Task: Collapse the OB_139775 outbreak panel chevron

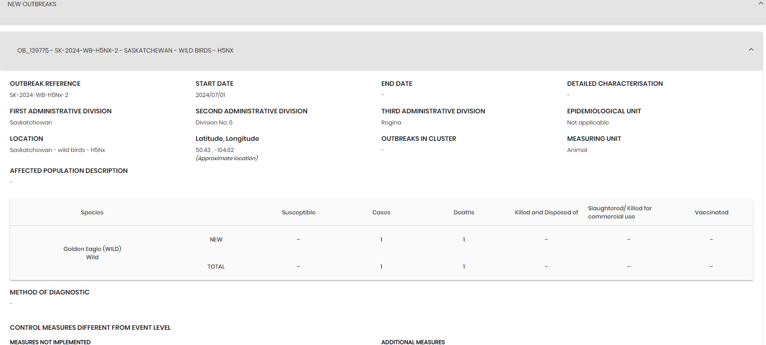Action: 751,50
